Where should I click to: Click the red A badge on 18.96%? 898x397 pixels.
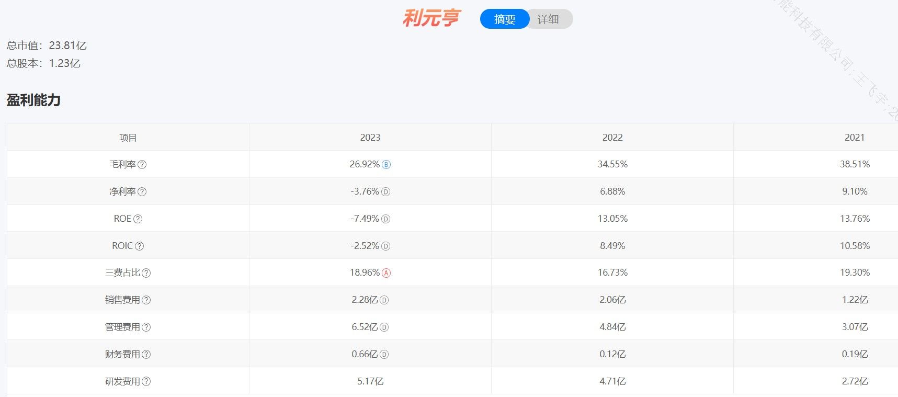click(x=386, y=273)
